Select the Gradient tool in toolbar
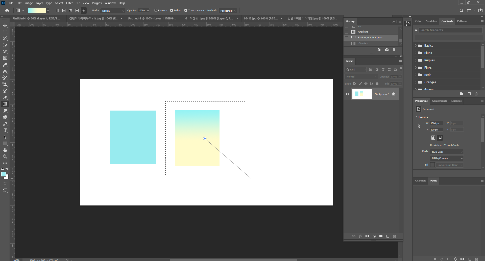Screen dimensions: 485x261 [5, 104]
